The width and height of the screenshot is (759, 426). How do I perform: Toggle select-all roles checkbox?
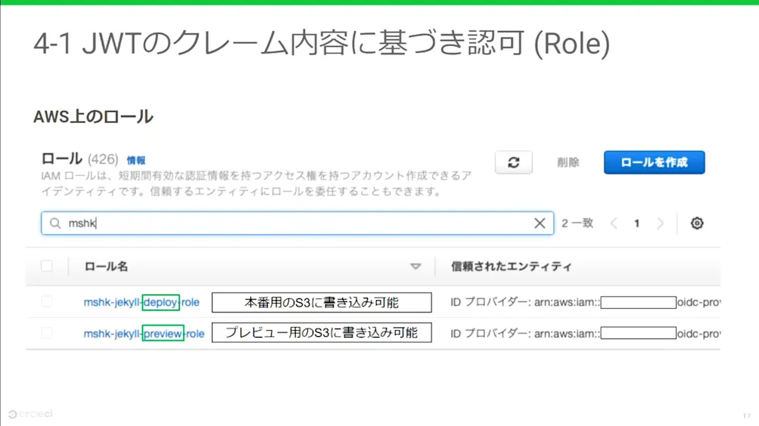pyautogui.click(x=47, y=266)
